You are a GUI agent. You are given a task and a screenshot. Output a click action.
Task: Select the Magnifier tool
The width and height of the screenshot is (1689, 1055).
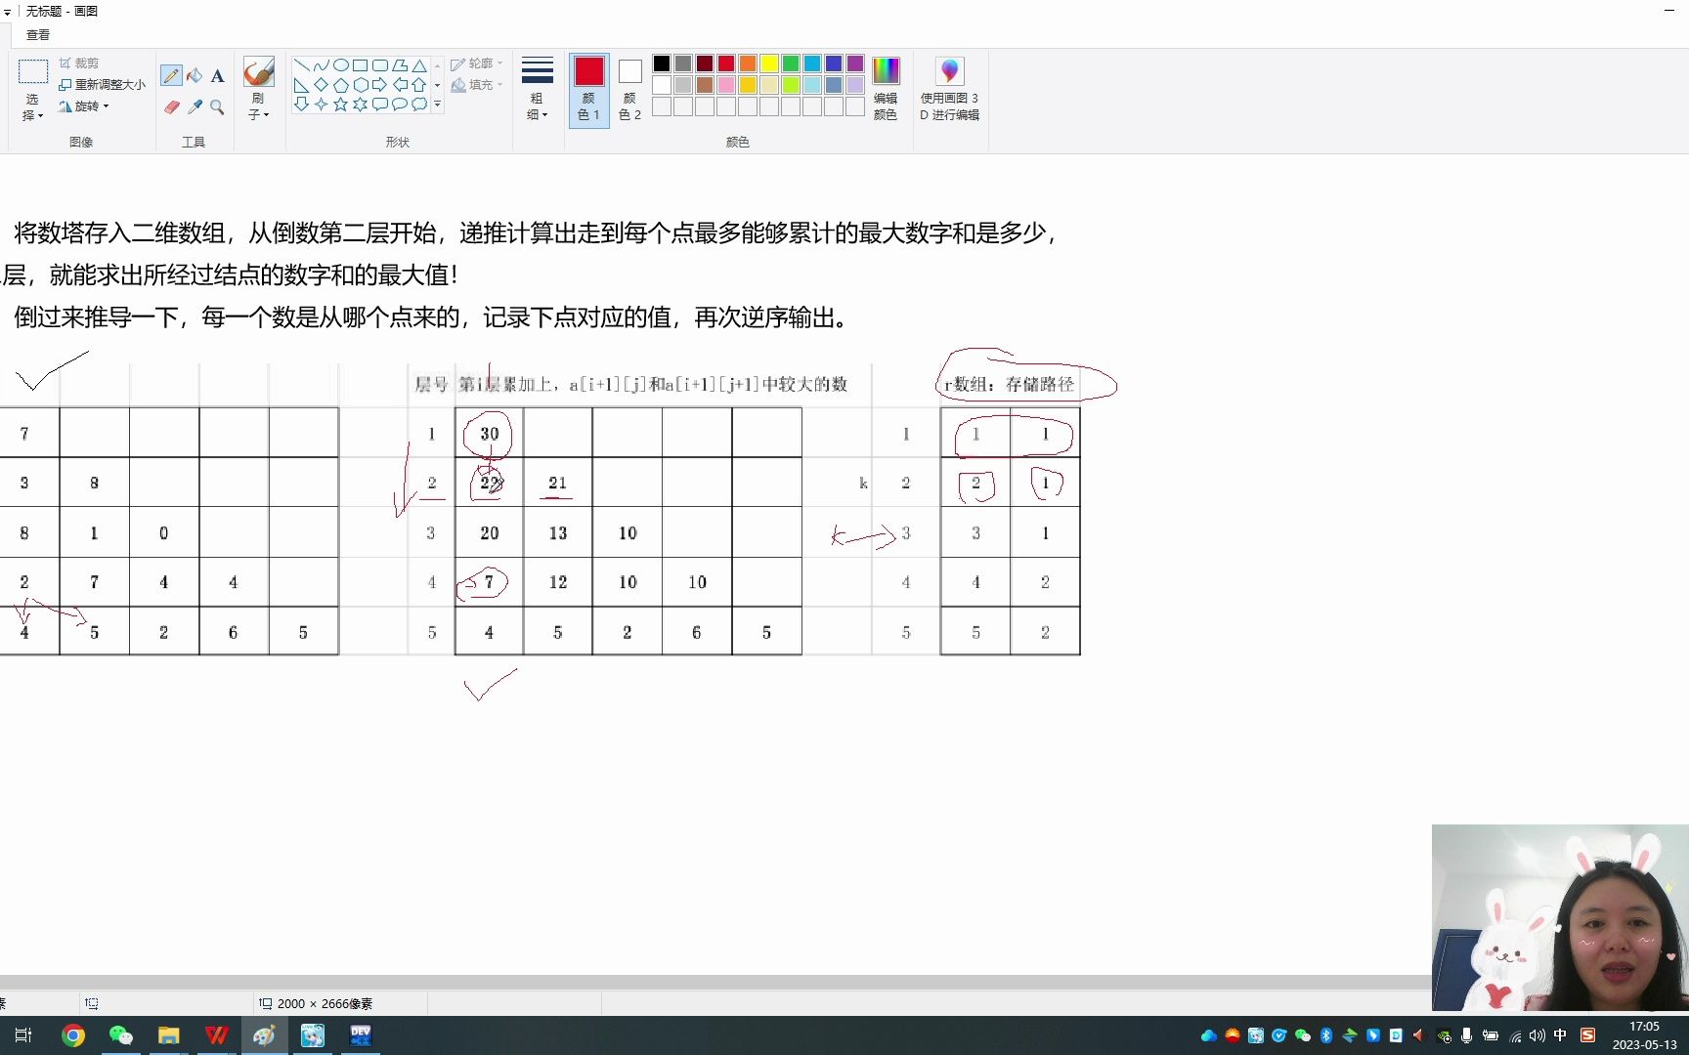217,107
